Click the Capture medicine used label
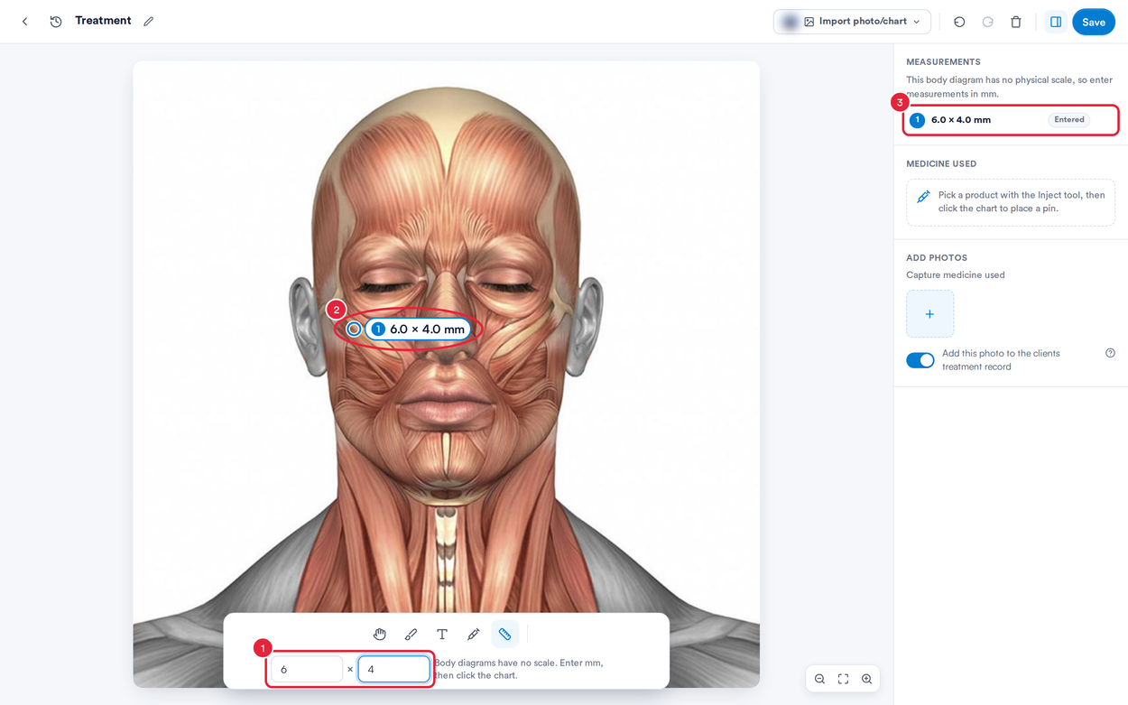 955,275
